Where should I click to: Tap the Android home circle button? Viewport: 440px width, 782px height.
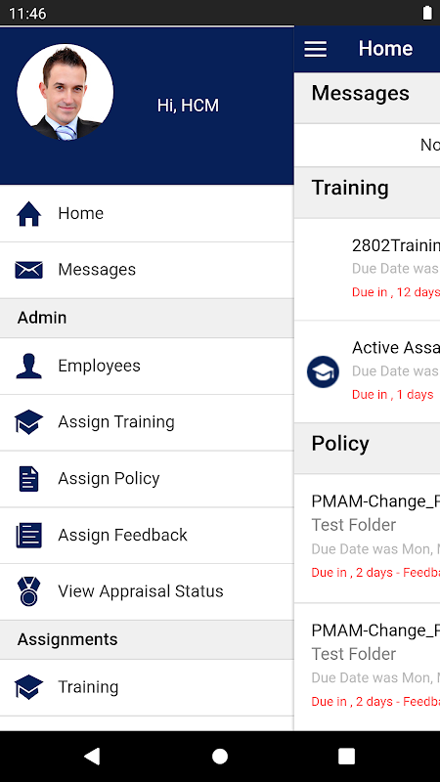(x=220, y=756)
